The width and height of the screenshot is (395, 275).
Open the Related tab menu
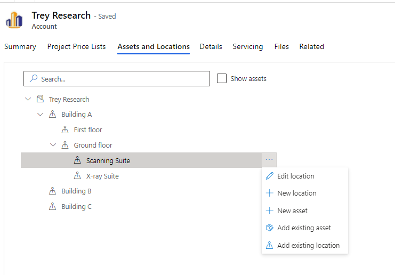pos(312,46)
